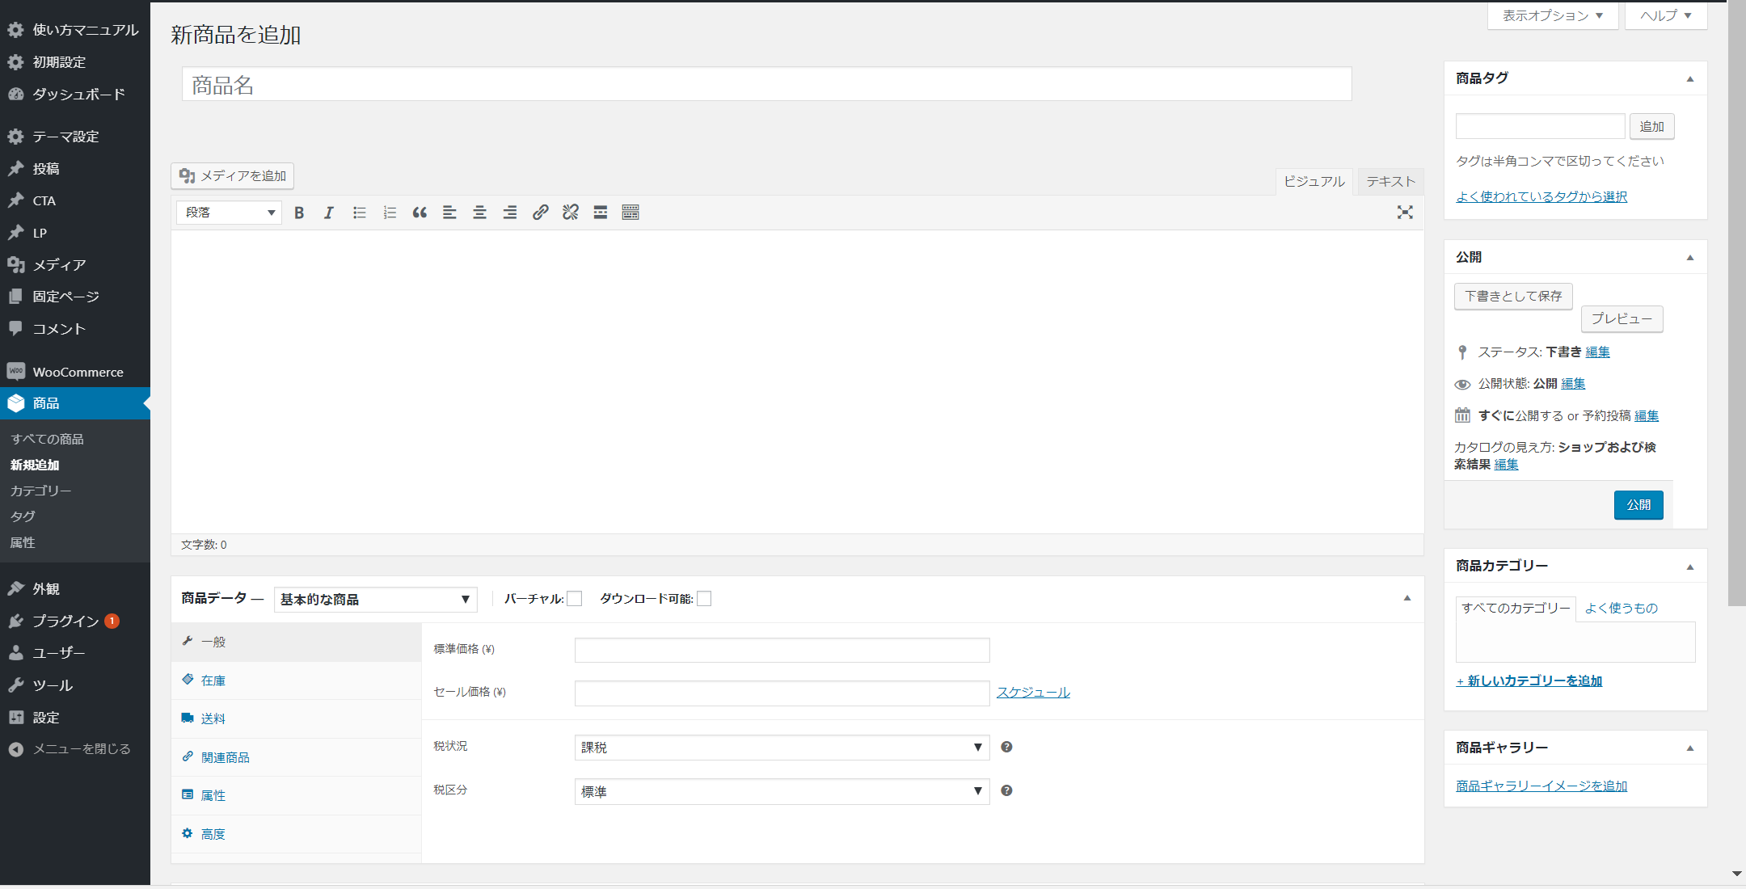Click the blue 公開 publish button

coord(1638,505)
